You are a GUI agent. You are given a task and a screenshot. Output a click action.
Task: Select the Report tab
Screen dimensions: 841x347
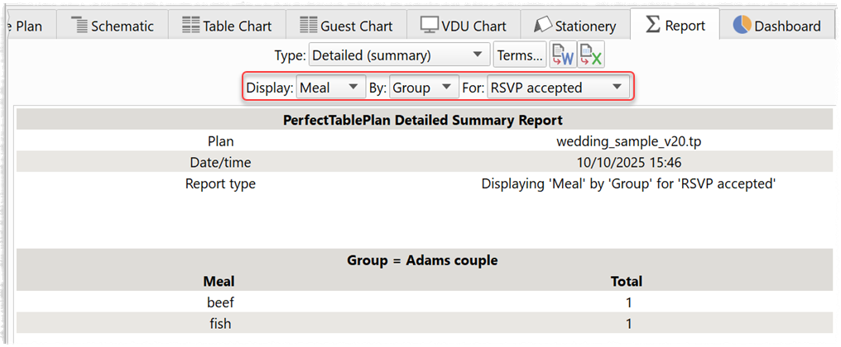tap(675, 25)
